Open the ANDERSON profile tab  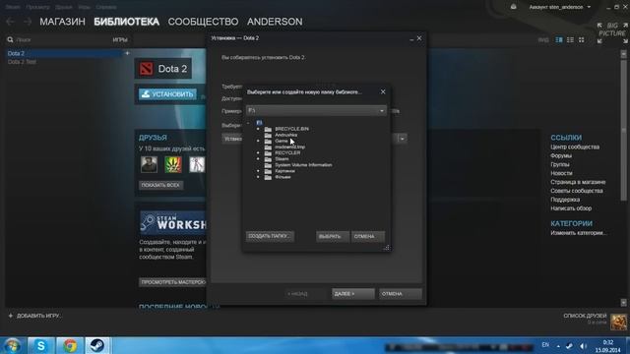275,22
